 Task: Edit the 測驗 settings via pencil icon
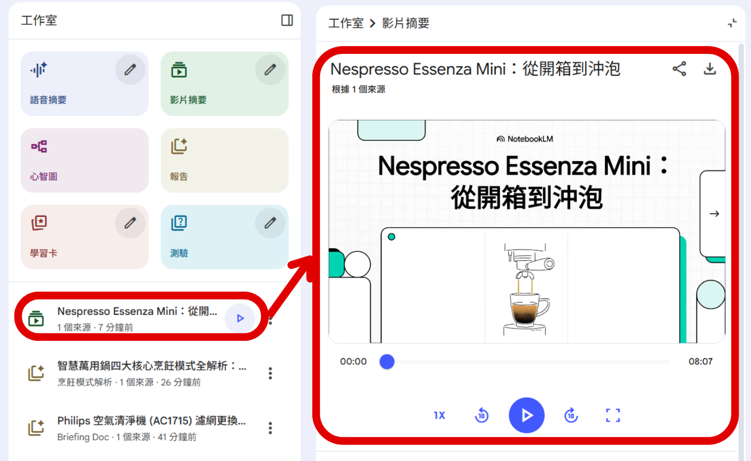tap(270, 223)
